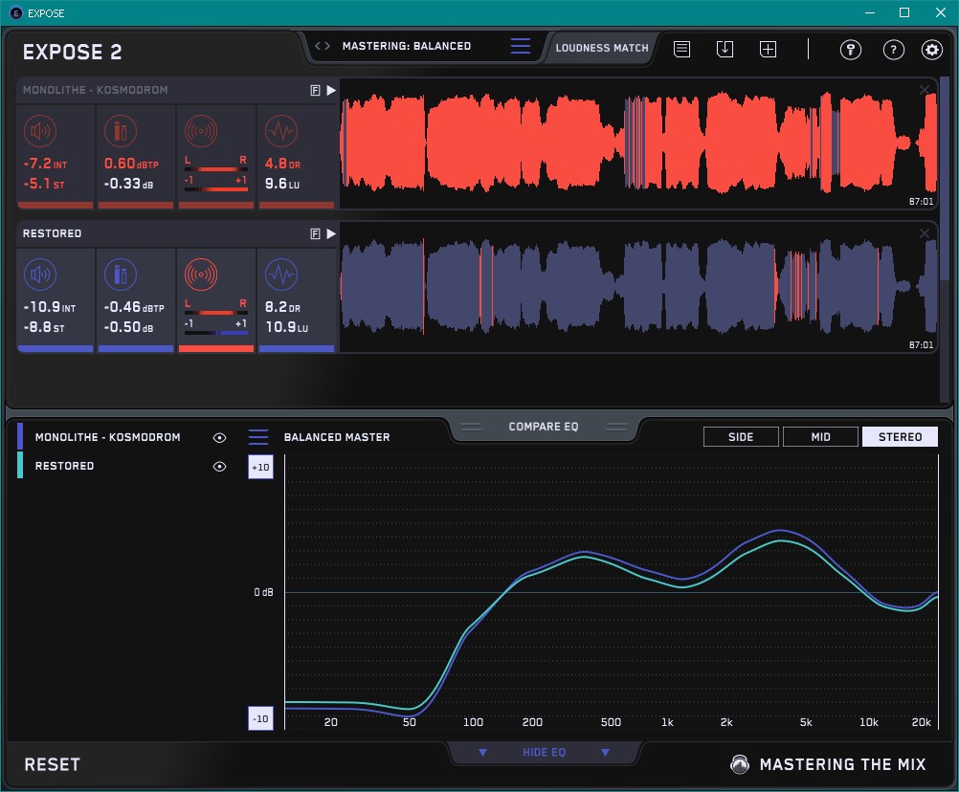Viewport: 959px width, 792px height.
Task: Play the Restored track
Action: 331,233
